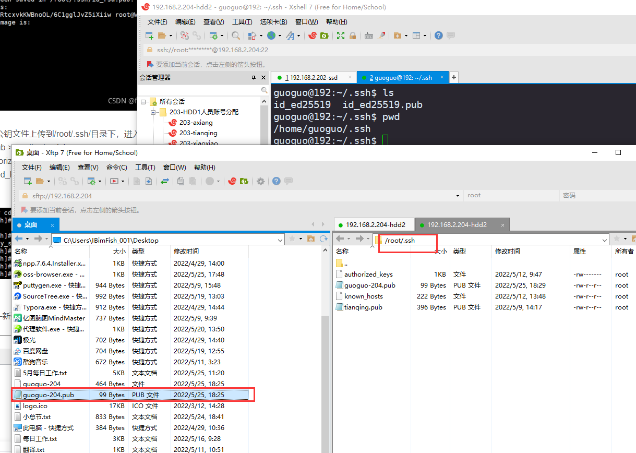Screen dimensions: 636x453
Task: Click the red Xshell swirl icon in Xftp toolbar
Action: tap(232, 181)
